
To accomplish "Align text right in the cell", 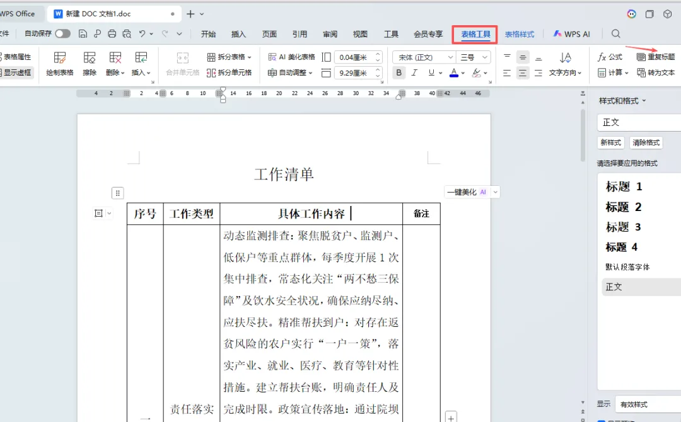I will click(x=538, y=73).
